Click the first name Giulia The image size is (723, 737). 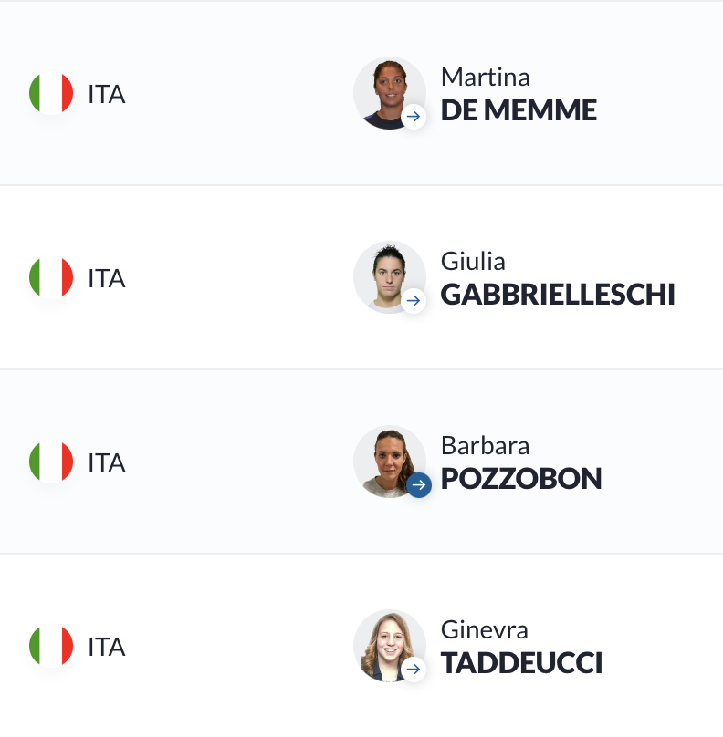[473, 262]
